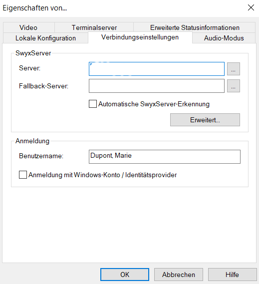
Task: Click the browse button next to Server
Action: click(234, 69)
